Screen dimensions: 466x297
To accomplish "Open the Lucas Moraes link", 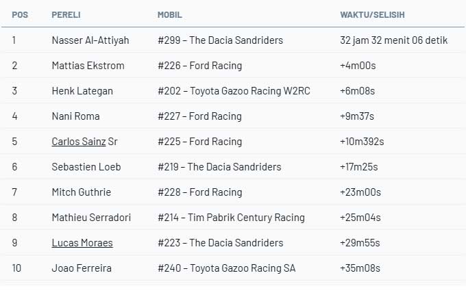I will click(x=82, y=243).
